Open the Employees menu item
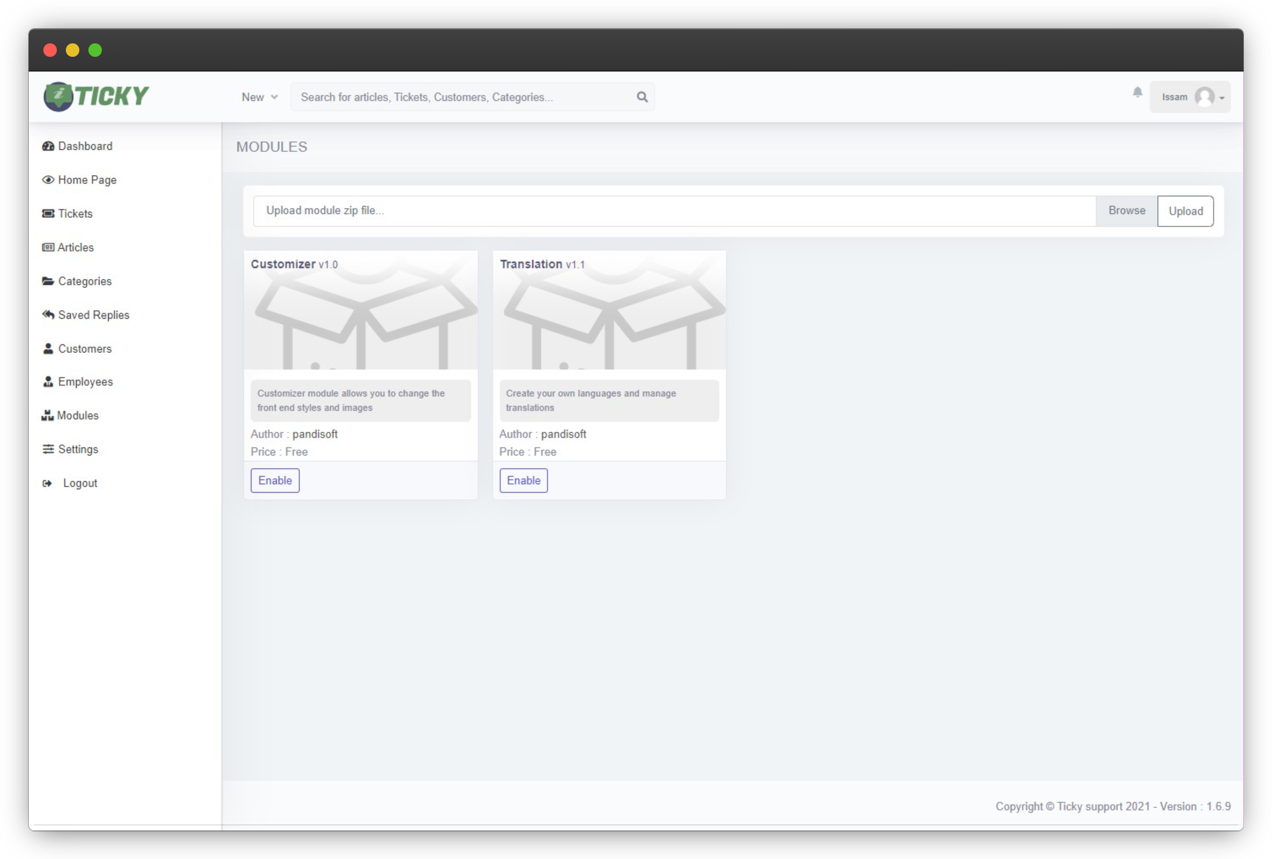This screenshot has width=1272, height=859. click(x=85, y=382)
